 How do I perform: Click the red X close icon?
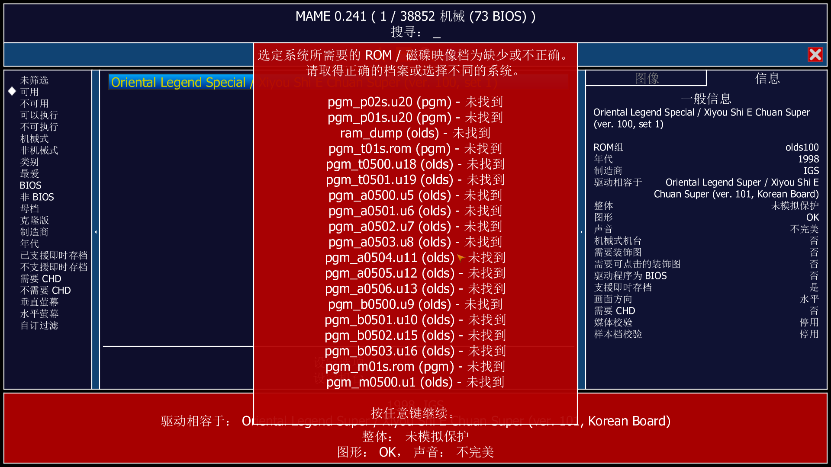tap(815, 54)
